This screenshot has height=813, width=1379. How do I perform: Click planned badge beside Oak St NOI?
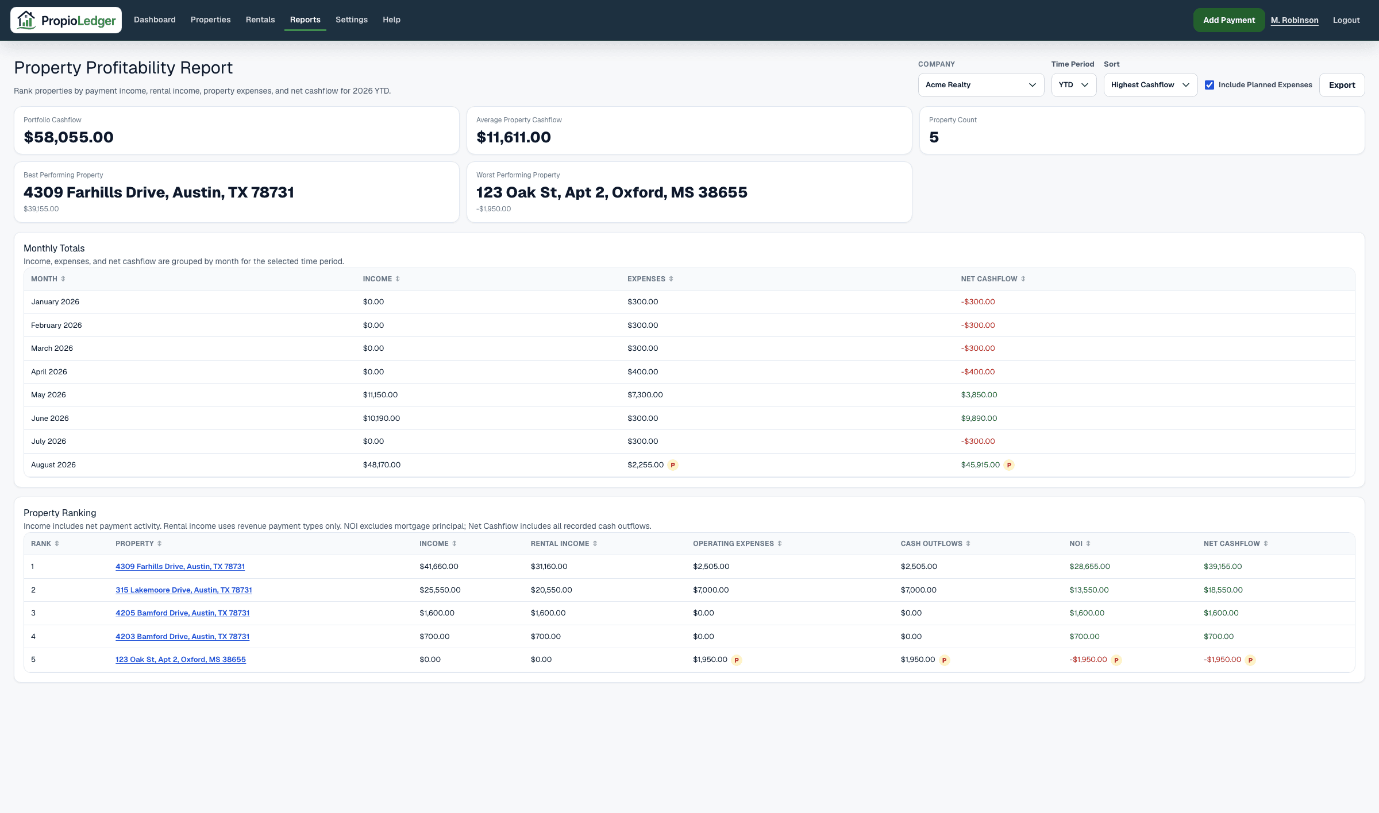pos(1116,660)
